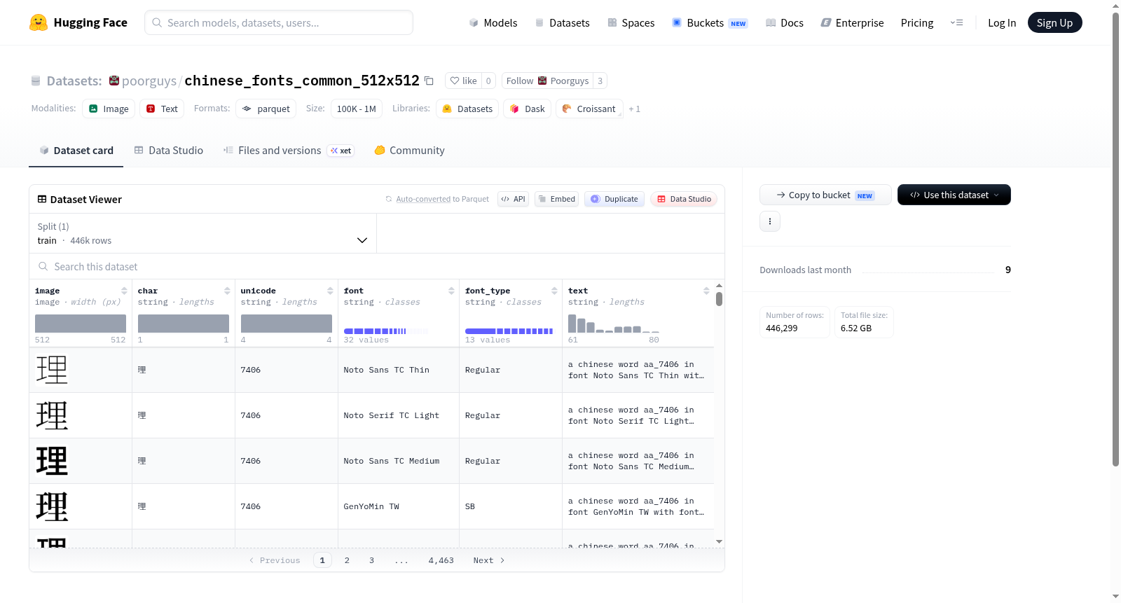Click the font classes histogram bar
This screenshot has height=603, width=1121.
click(x=386, y=331)
